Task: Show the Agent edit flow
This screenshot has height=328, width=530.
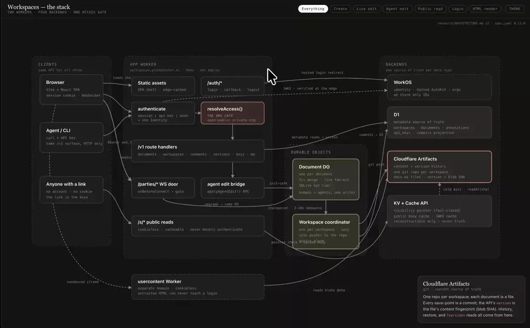Action: (x=397, y=9)
